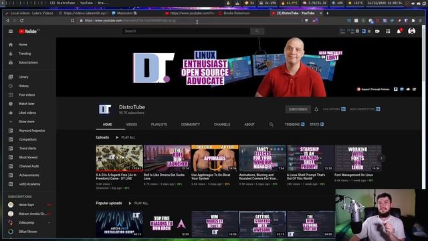Click Support Through Patreon banner link
The image size is (428, 241).
coord(373,89)
